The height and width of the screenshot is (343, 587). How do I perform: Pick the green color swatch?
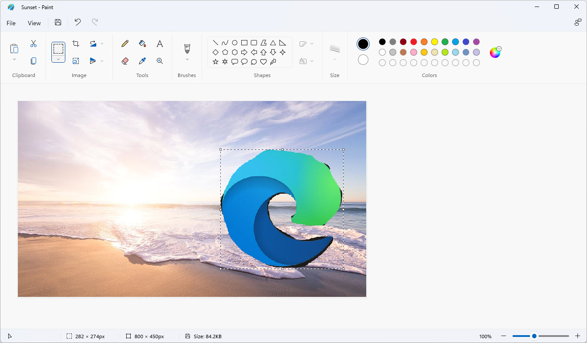[x=445, y=42]
